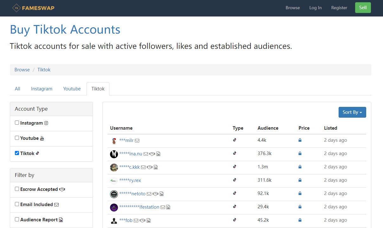The image size is (383, 228).
Task: Click the Audience column header
Action: click(268, 128)
